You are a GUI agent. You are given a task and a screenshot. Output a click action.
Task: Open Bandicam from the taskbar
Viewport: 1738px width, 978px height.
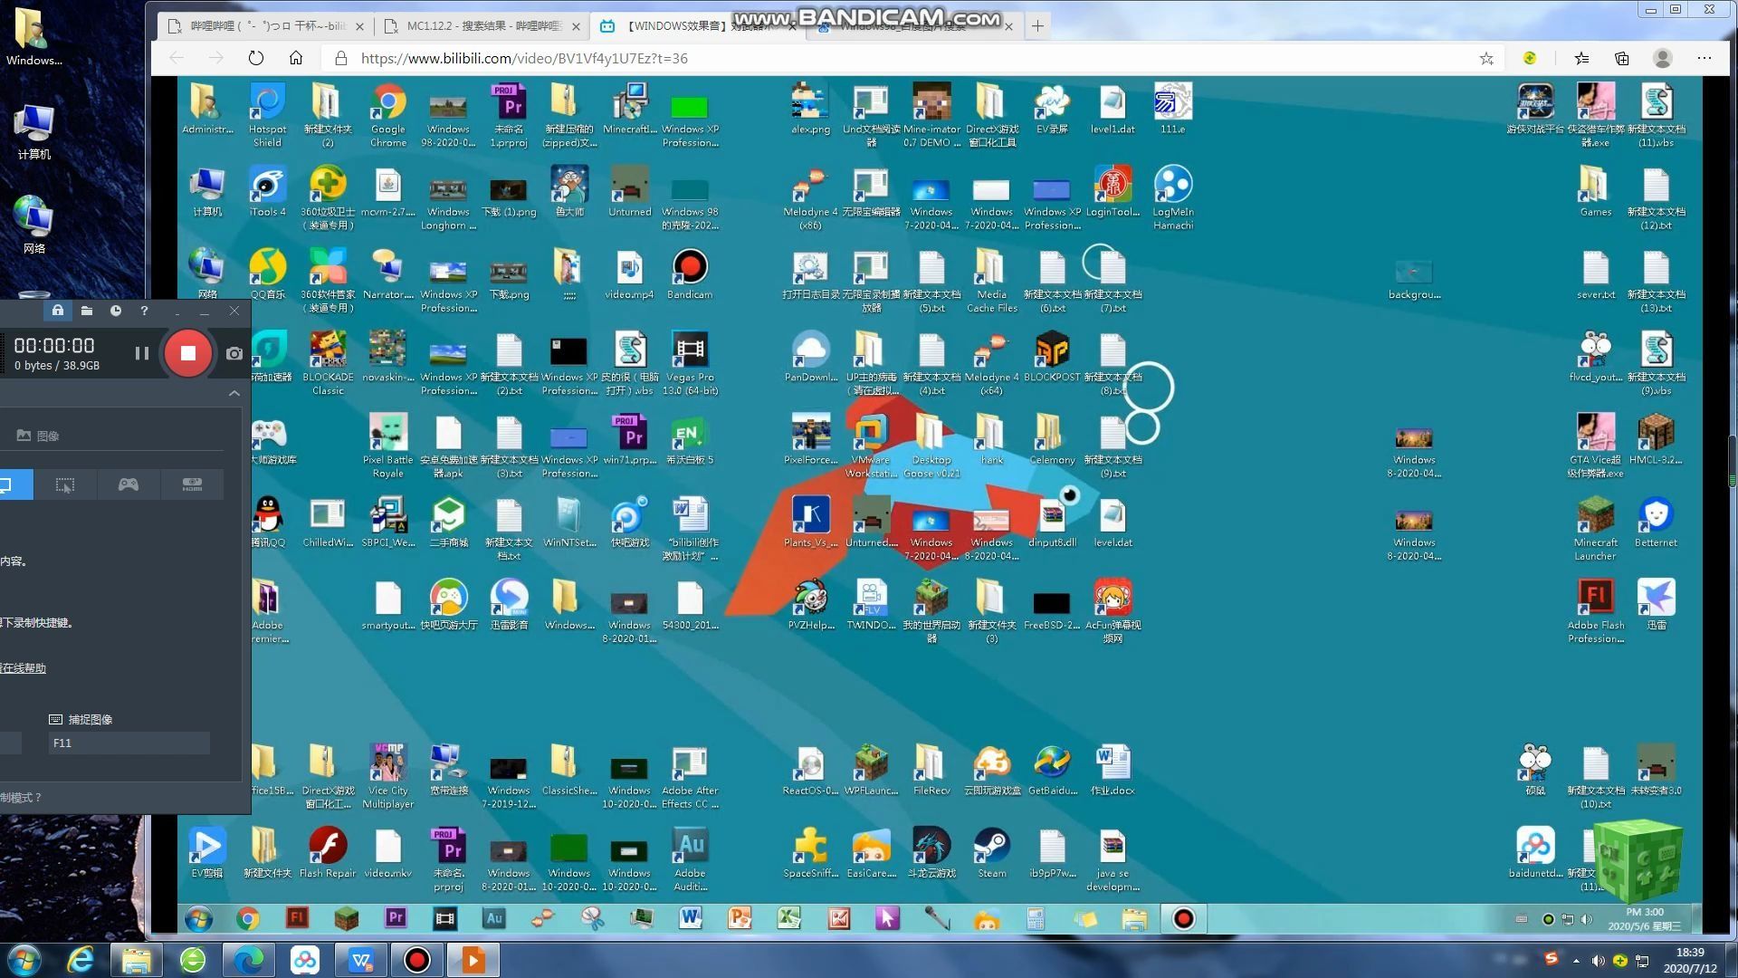tap(416, 959)
